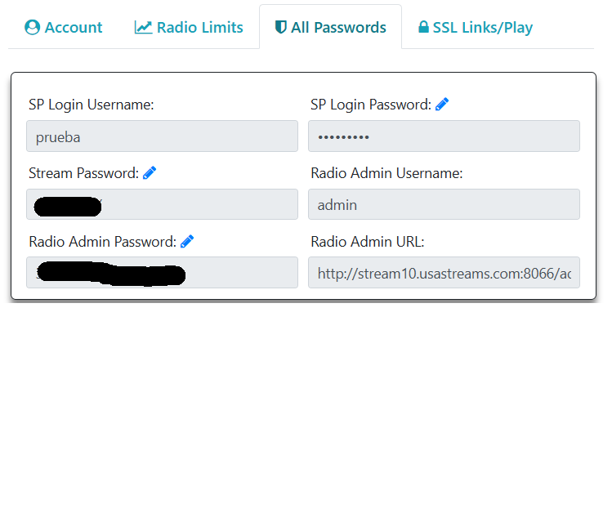Click the Stream Password edit pencil
Viewport: 612px width, 513px height.
[x=150, y=173]
